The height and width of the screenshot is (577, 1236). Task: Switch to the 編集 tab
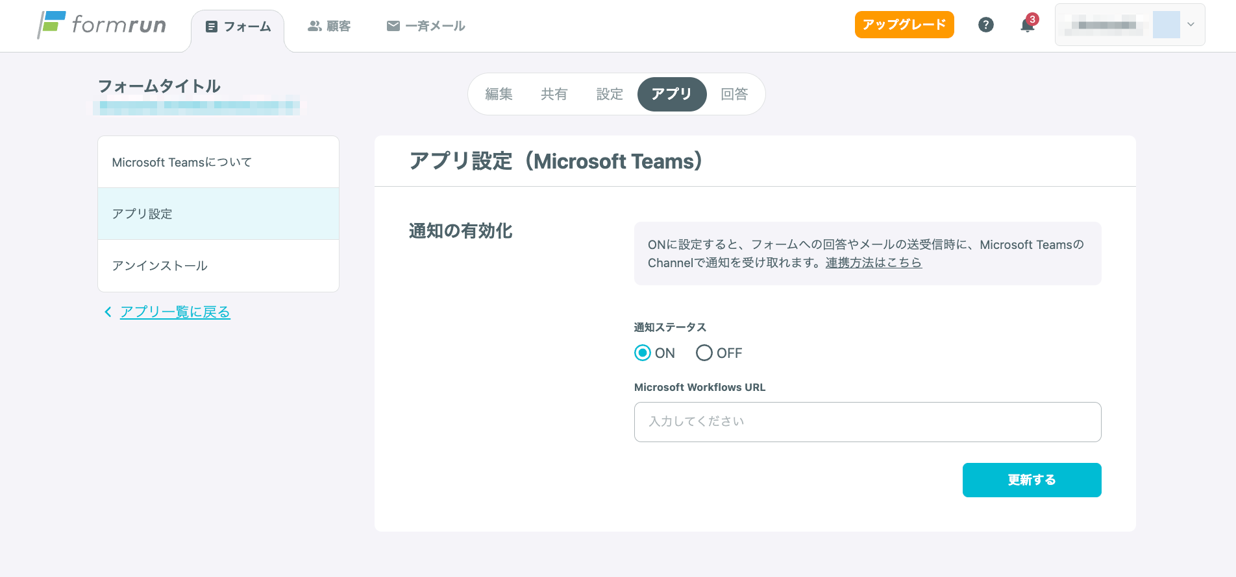[499, 94]
